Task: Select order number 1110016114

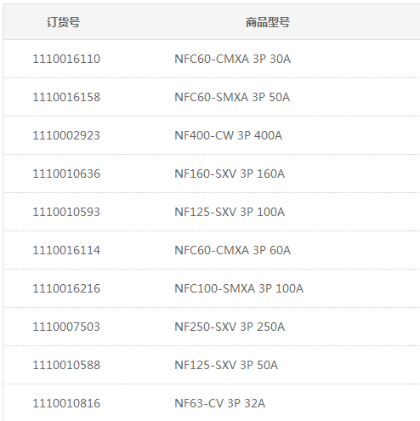Action: point(66,250)
